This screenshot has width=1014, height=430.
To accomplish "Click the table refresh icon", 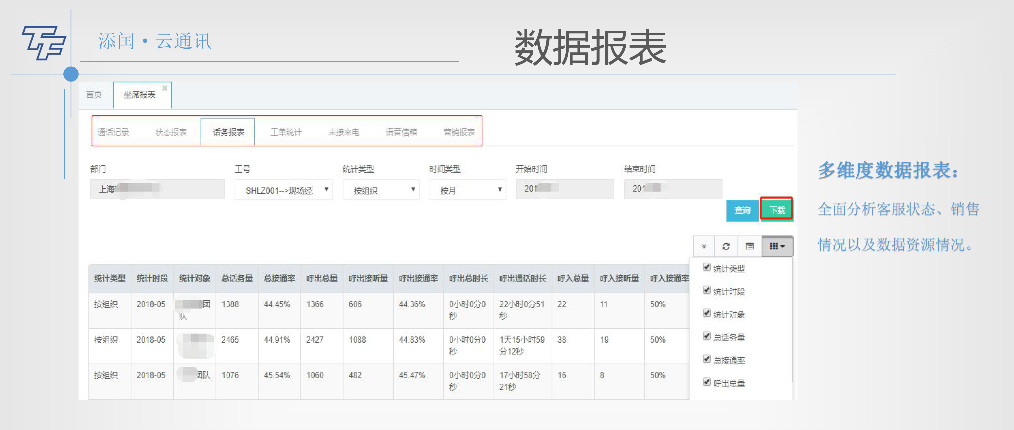I will [x=726, y=246].
